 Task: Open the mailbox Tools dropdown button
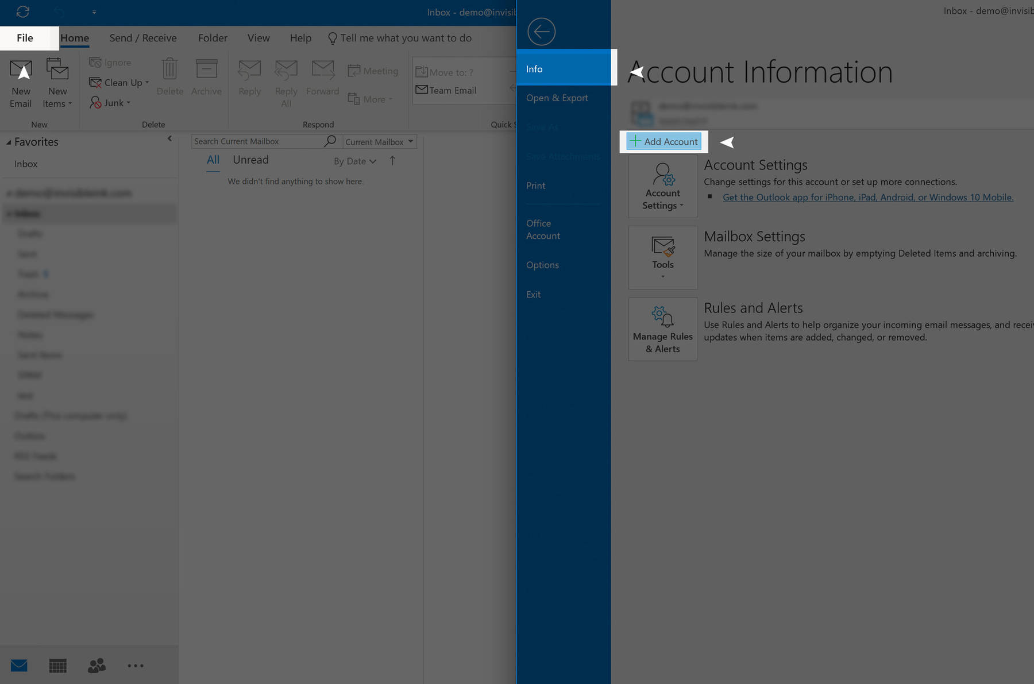tap(662, 257)
